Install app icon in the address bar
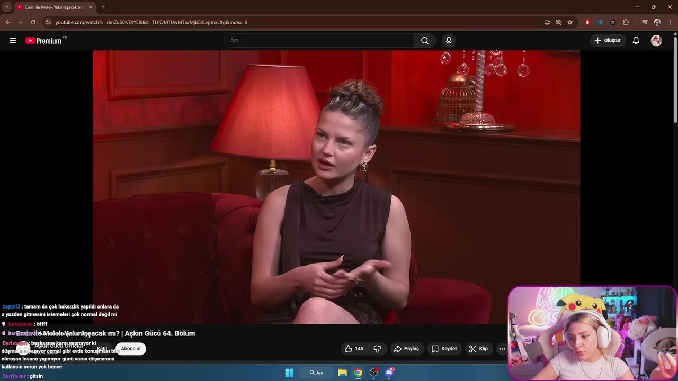This screenshot has width=678, height=381. click(x=547, y=22)
